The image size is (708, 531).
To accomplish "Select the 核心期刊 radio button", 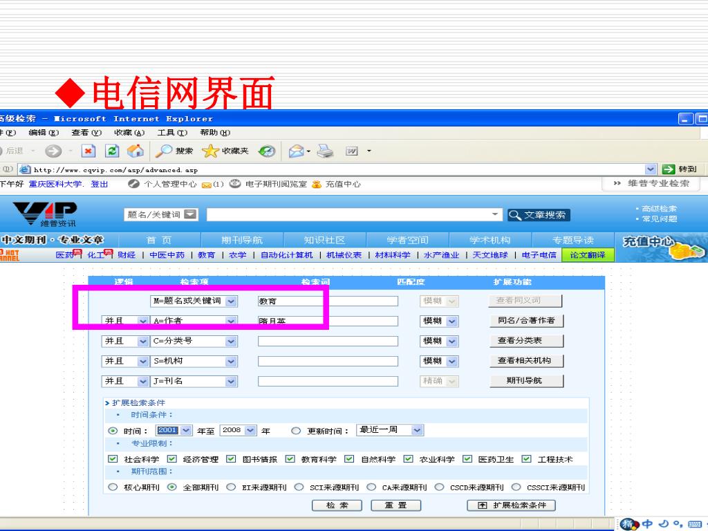I will pos(113,487).
